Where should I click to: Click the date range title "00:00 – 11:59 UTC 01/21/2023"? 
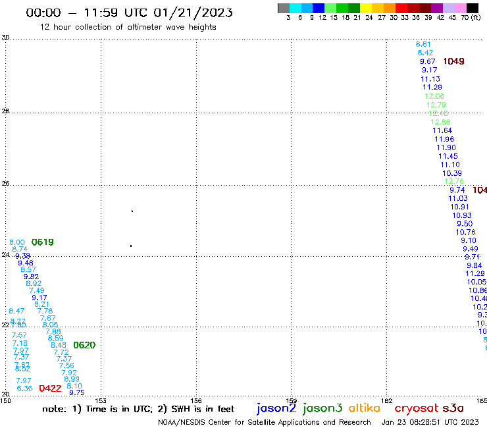click(x=129, y=13)
